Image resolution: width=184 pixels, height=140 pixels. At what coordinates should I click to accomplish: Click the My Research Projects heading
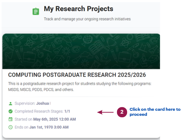click(78, 9)
